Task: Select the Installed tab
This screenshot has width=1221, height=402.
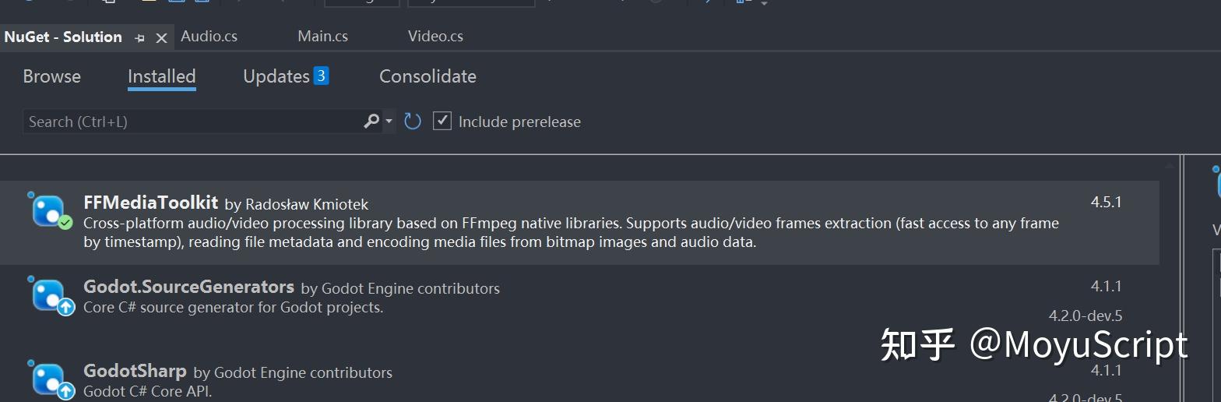Action: (161, 76)
